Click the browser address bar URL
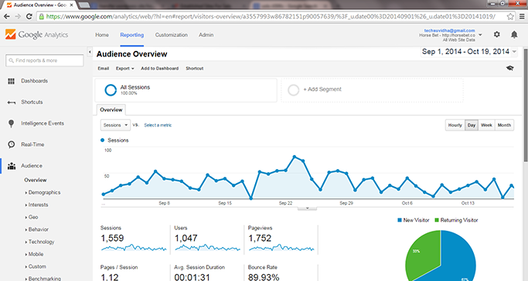Screen dimensions: 528x281 click(271, 16)
